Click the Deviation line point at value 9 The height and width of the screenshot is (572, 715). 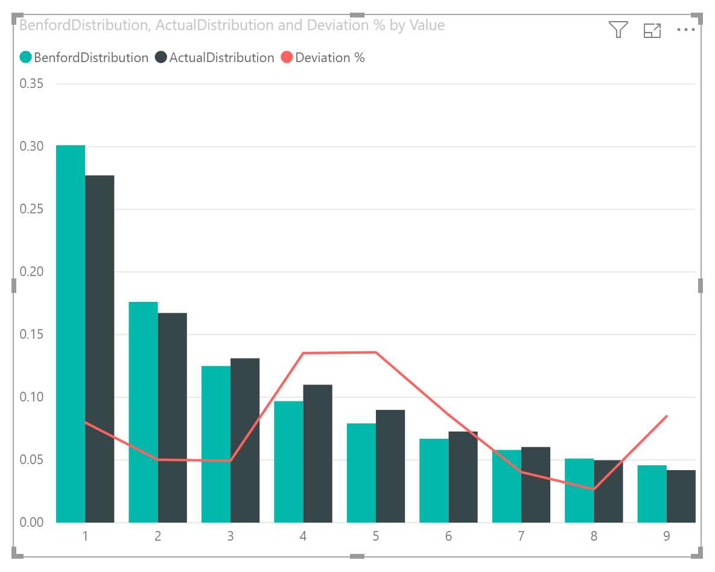667,416
